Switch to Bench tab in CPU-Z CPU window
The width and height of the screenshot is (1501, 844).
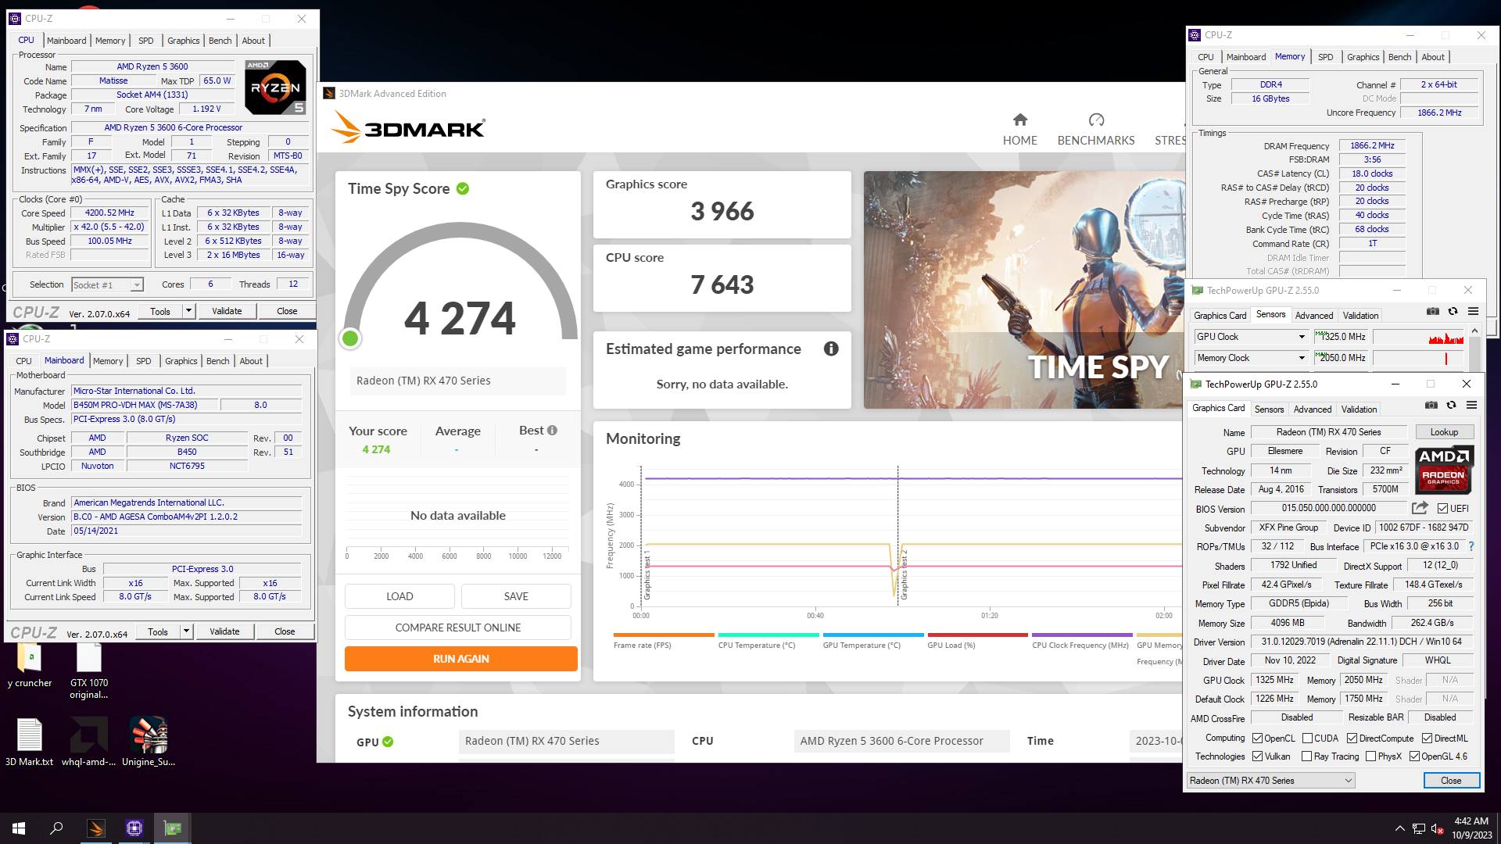[x=220, y=41]
